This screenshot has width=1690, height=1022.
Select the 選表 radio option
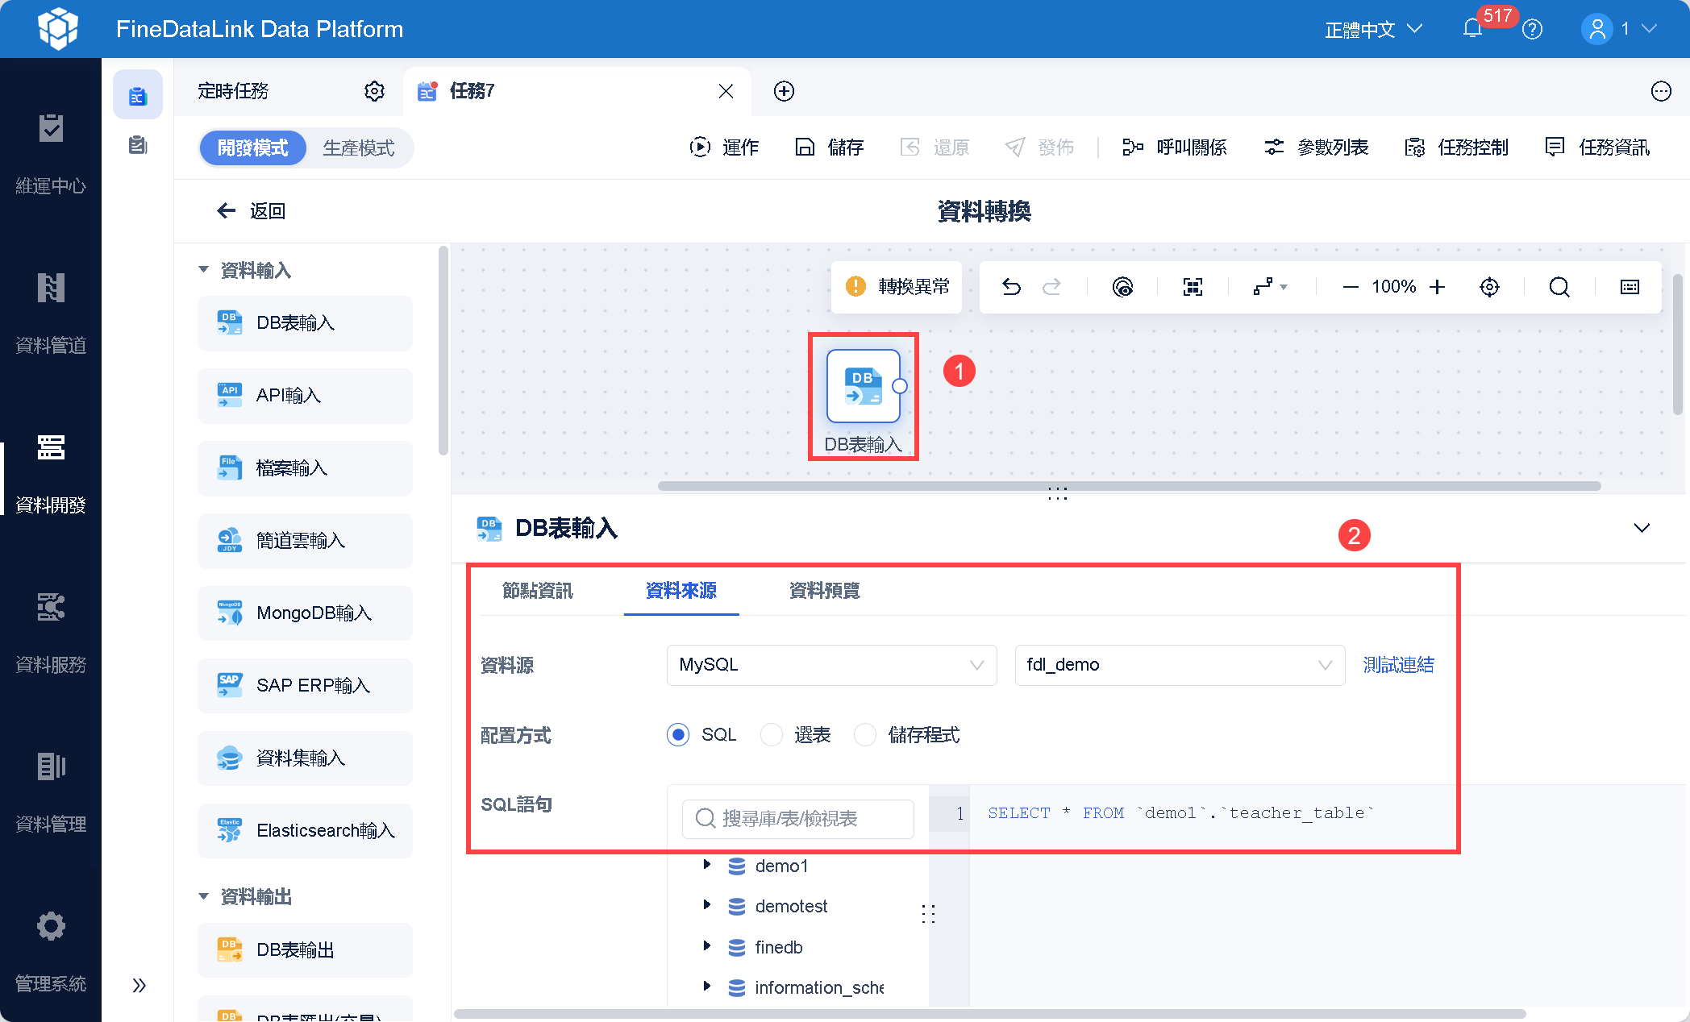pos(772,734)
